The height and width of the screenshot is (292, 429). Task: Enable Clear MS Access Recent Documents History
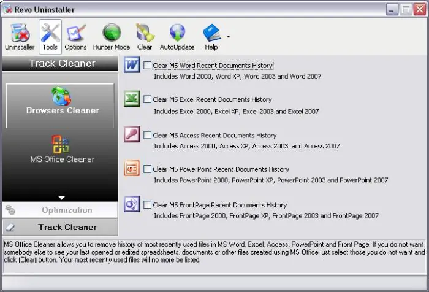(x=147, y=135)
